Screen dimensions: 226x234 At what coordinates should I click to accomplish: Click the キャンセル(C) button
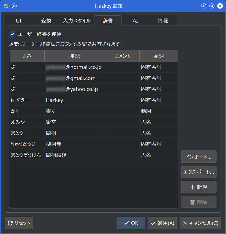point(200,223)
